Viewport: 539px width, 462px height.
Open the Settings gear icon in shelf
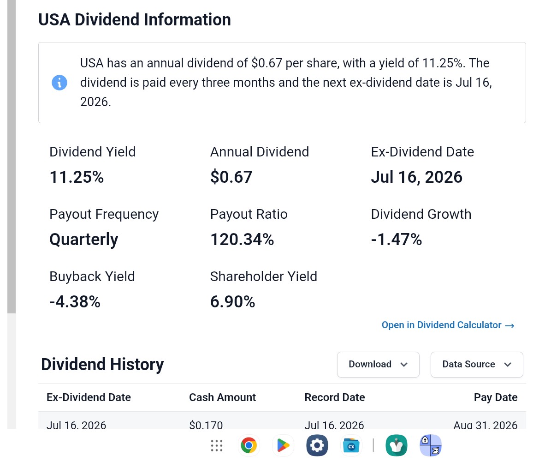317,445
